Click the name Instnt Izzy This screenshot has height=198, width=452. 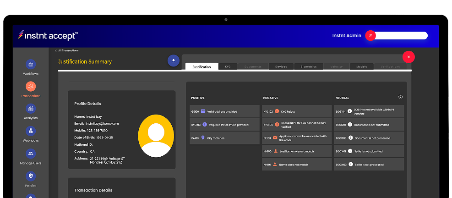click(x=94, y=116)
